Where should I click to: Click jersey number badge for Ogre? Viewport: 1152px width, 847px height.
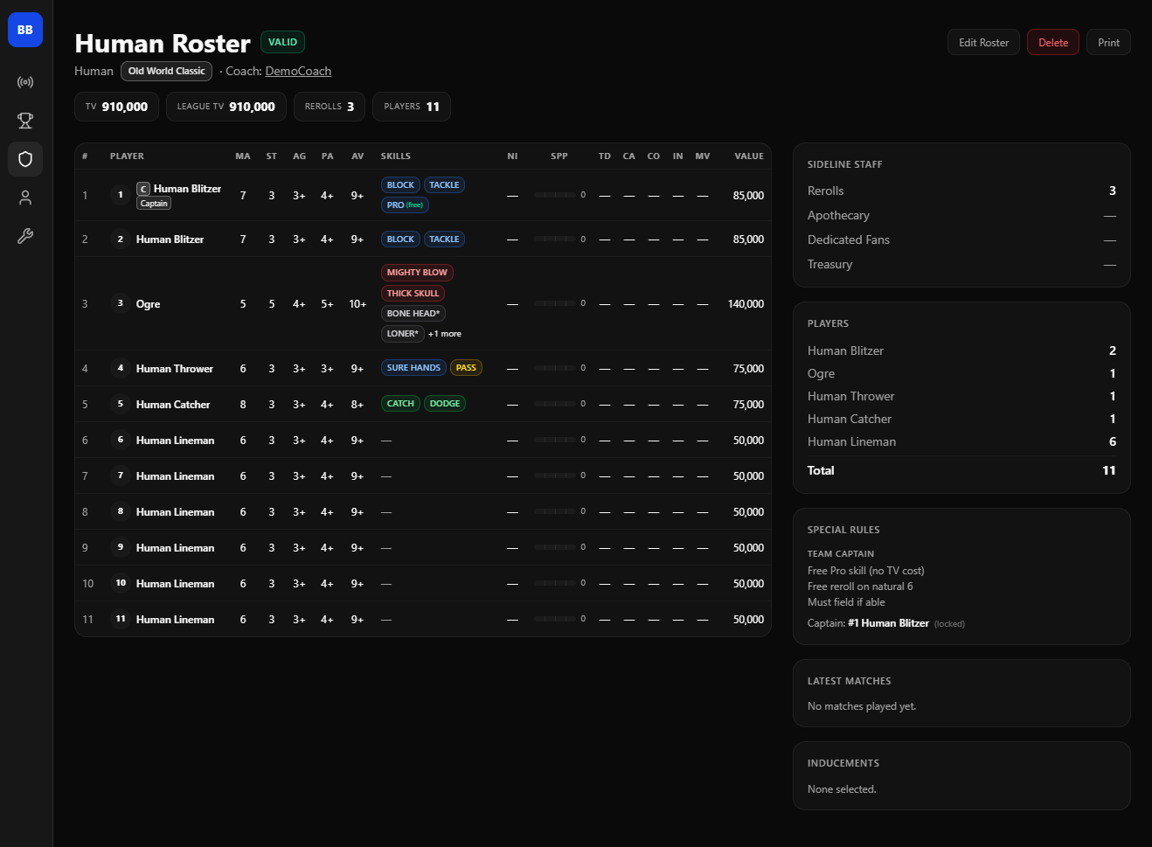(x=121, y=303)
